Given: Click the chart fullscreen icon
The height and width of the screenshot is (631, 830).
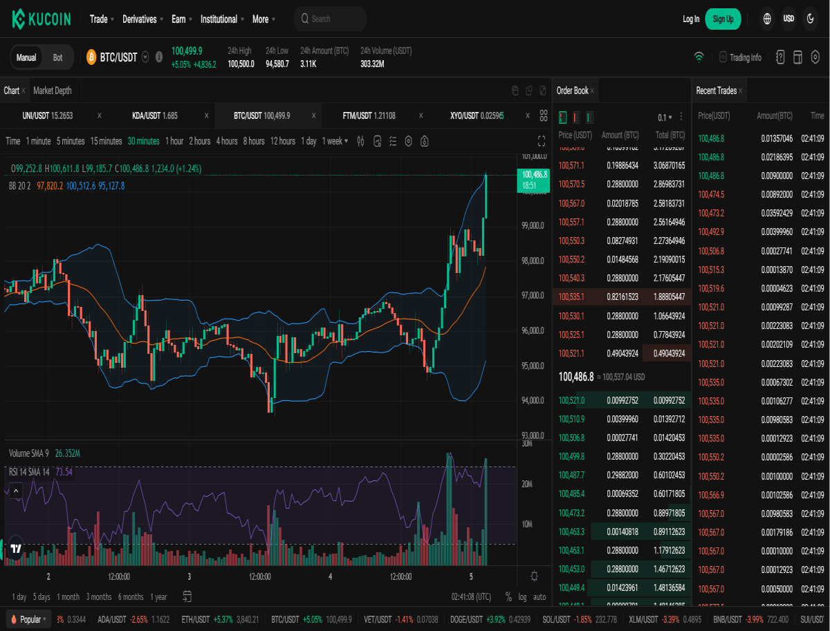Looking at the screenshot, I should 542,141.
